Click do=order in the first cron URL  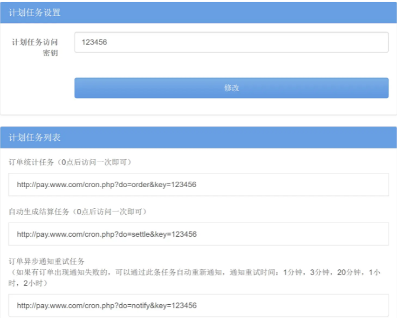click(x=131, y=185)
